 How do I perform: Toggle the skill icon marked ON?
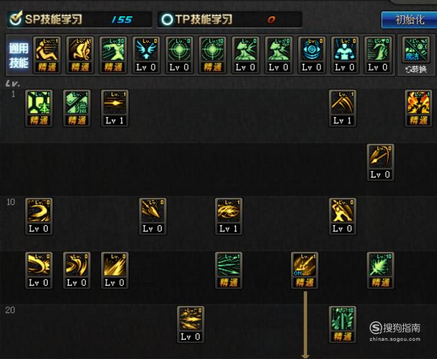304,270
